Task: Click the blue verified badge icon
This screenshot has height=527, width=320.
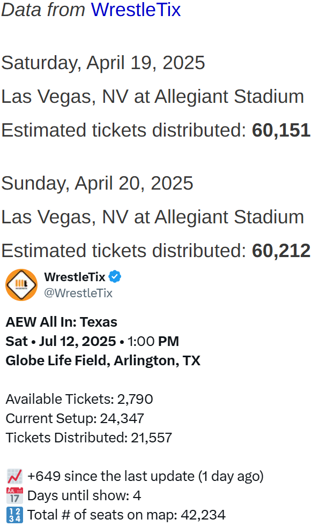Action: click(115, 277)
